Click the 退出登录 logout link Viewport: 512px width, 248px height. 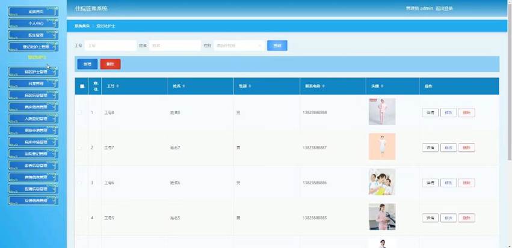[444, 8]
